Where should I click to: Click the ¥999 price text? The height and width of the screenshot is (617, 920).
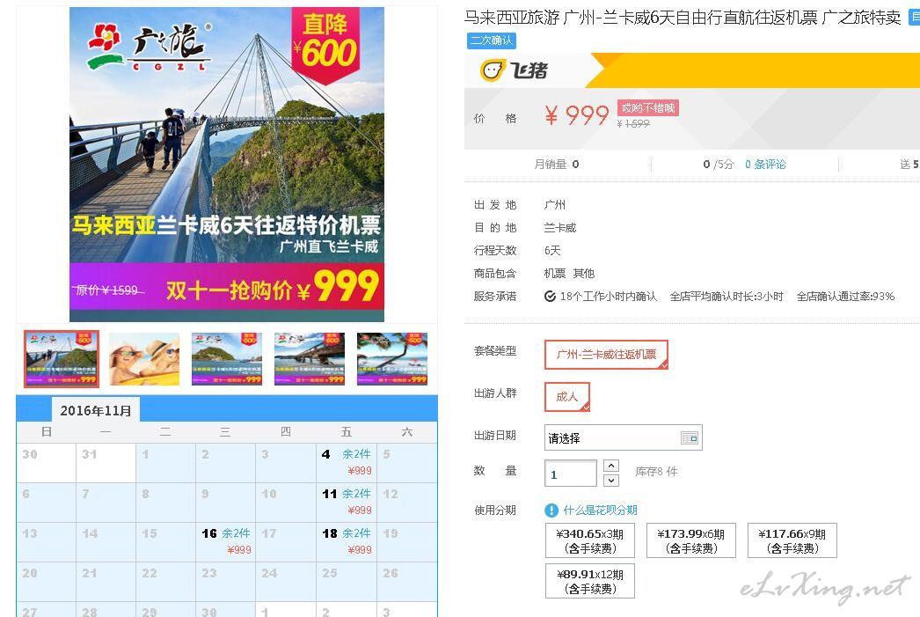tap(577, 115)
